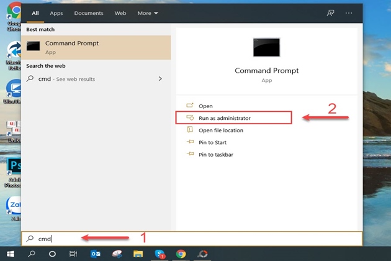The width and height of the screenshot is (391, 261).
Task: Open the circular arrows app on taskbar
Action: [x=202, y=254]
